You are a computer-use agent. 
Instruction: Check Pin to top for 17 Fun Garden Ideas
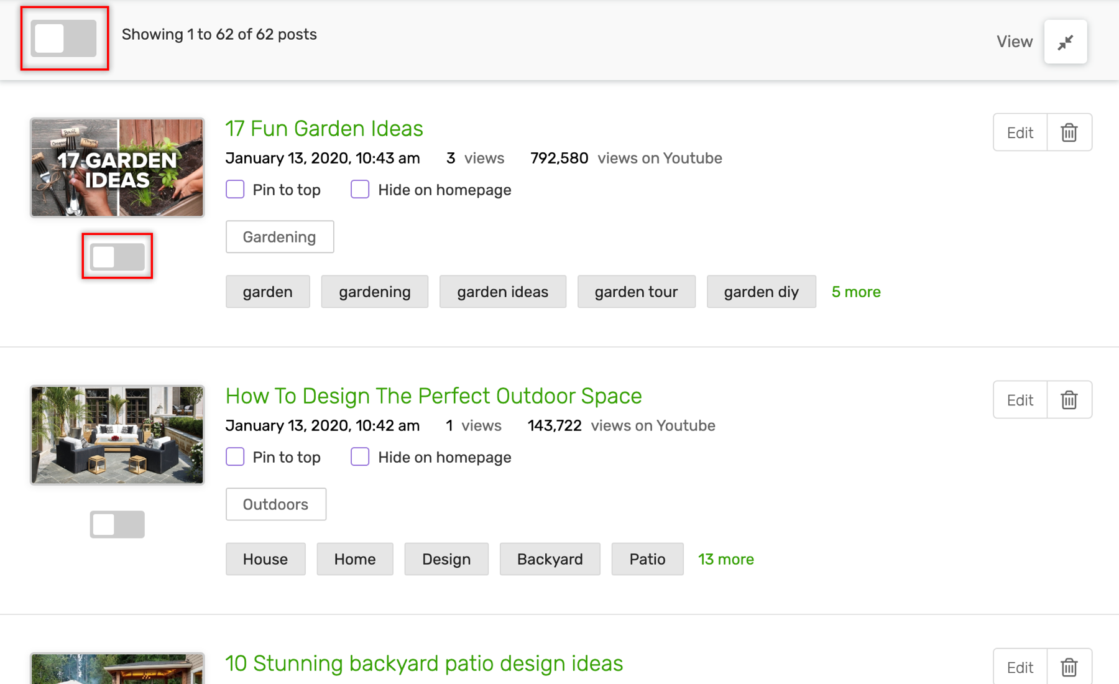[x=235, y=189]
